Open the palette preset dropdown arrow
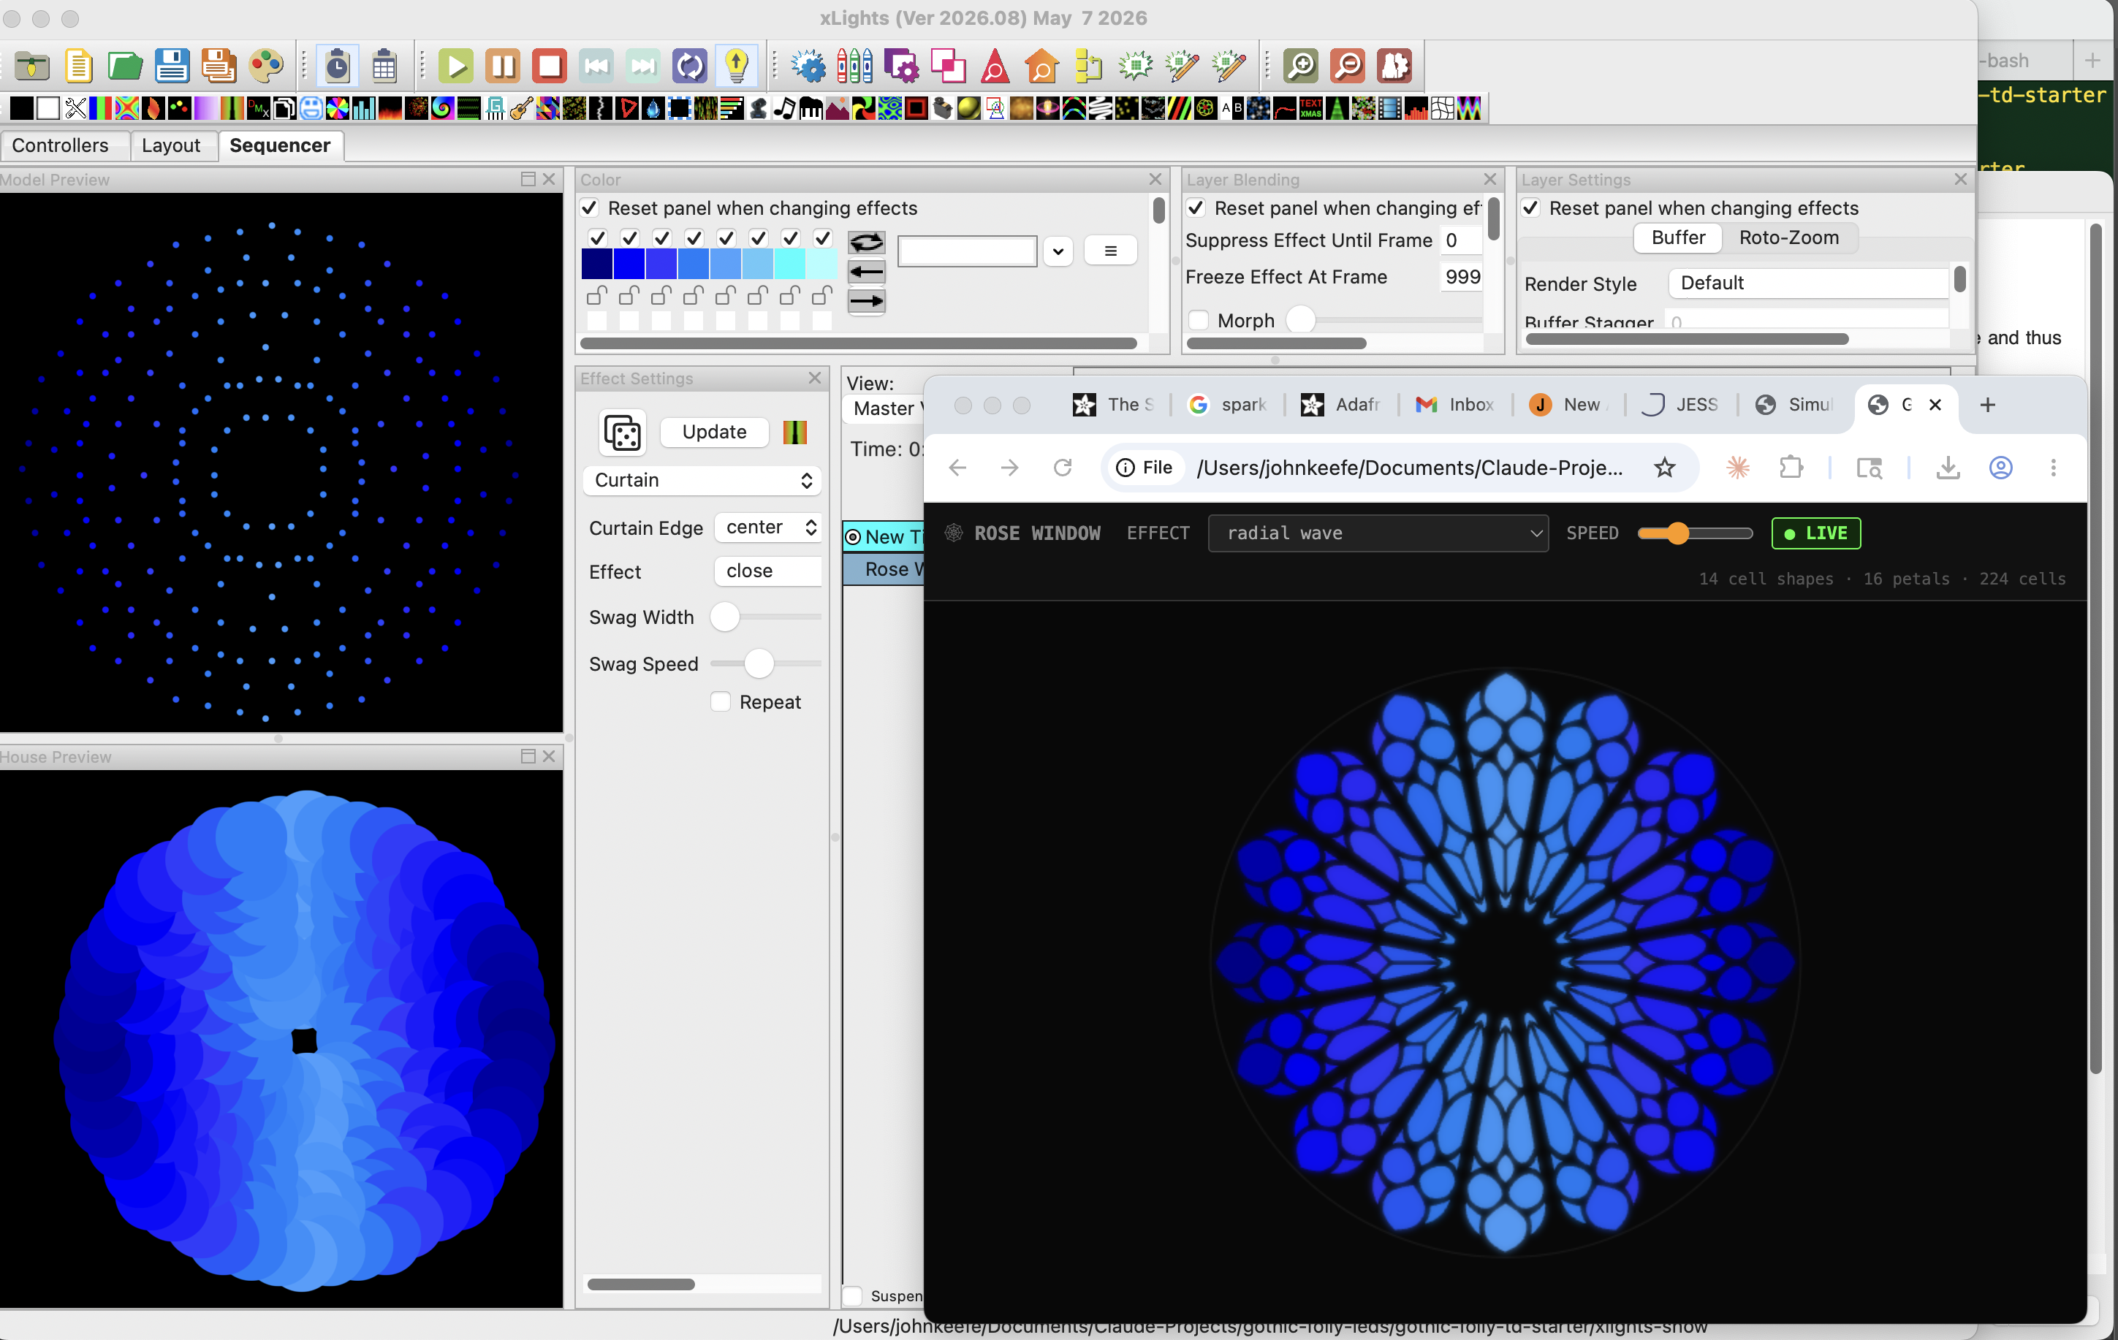The width and height of the screenshot is (2118, 1340). (1058, 251)
